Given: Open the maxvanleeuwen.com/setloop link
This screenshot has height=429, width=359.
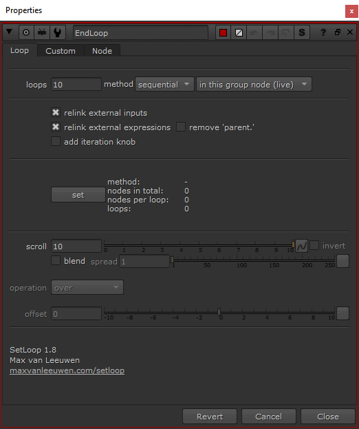Looking at the screenshot, I should [67, 370].
